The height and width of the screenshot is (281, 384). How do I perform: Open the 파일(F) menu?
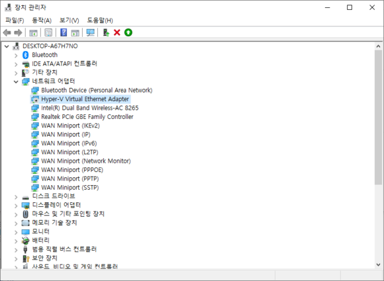pyautogui.click(x=15, y=20)
